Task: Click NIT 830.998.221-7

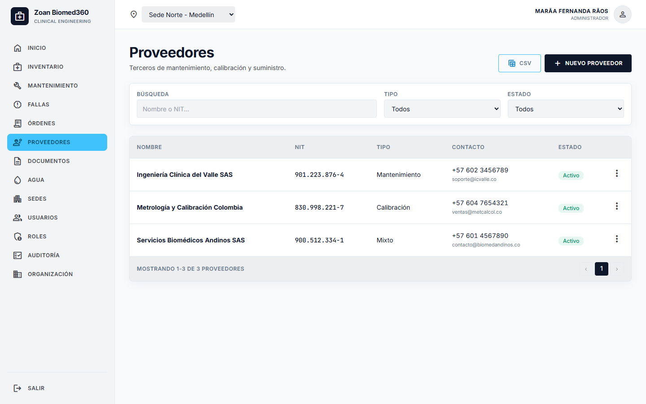Action: click(x=319, y=207)
